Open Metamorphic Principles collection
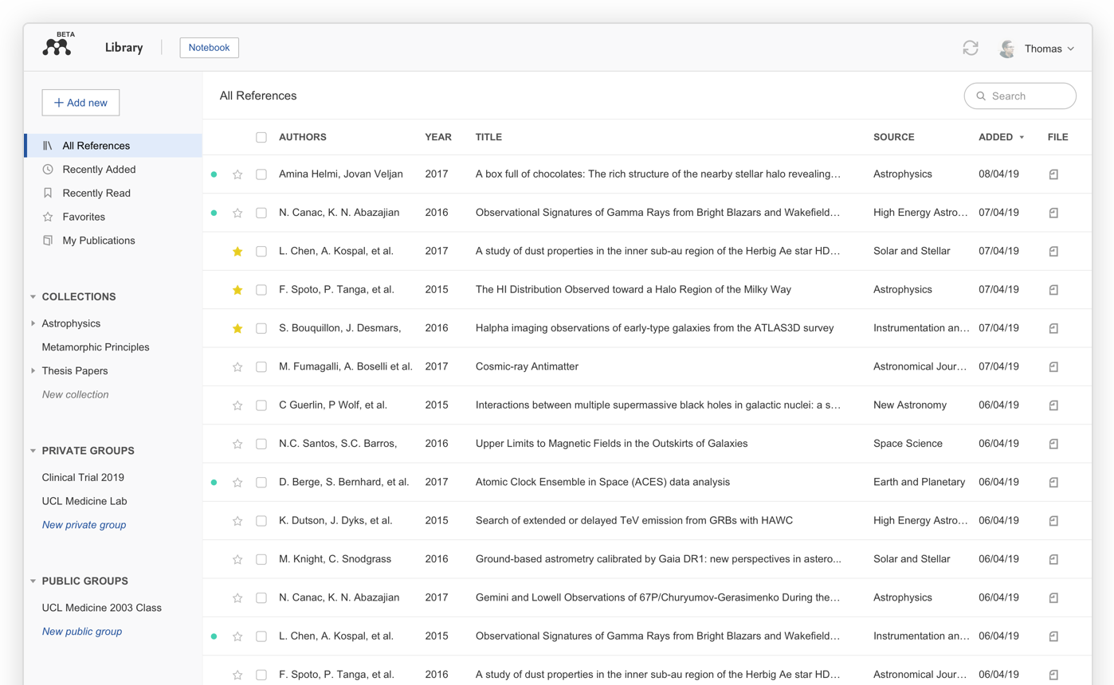This screenshot has height=685, width=1114. coord(96,347)
